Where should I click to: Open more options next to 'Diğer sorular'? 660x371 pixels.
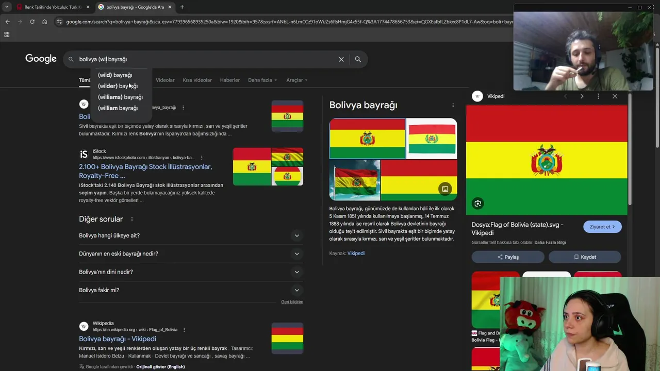click(132, 219)
